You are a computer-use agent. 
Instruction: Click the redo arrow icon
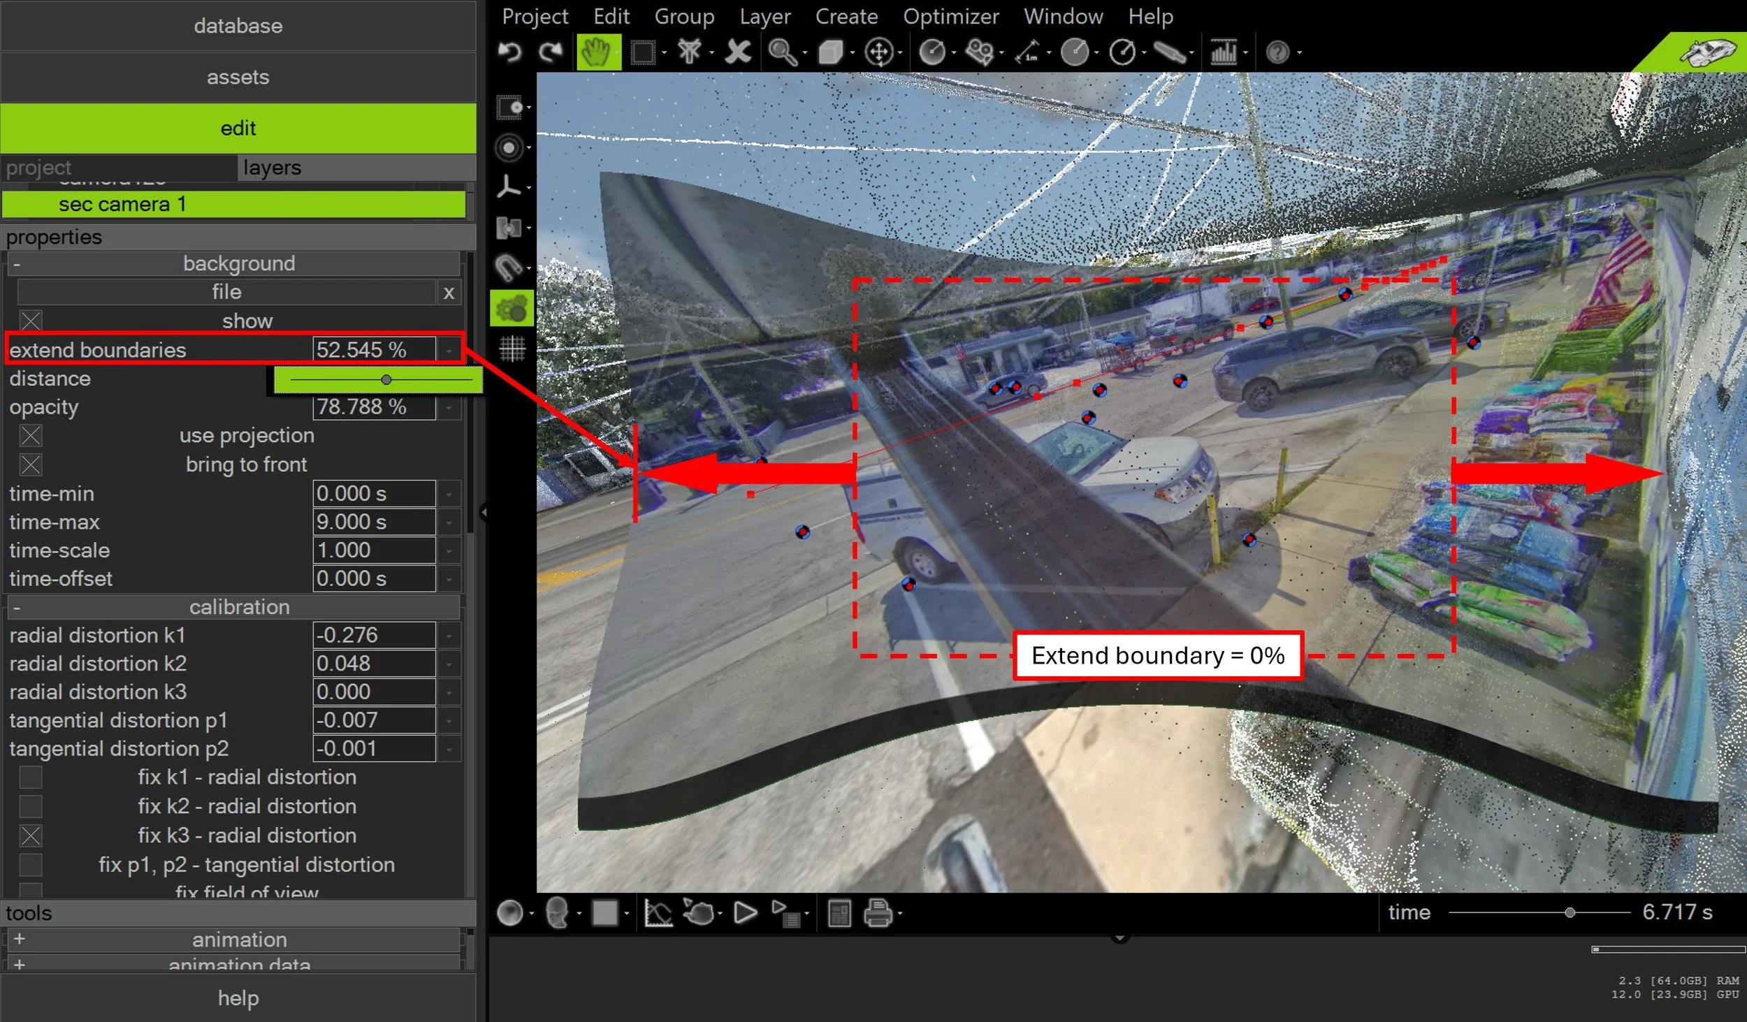551,52
